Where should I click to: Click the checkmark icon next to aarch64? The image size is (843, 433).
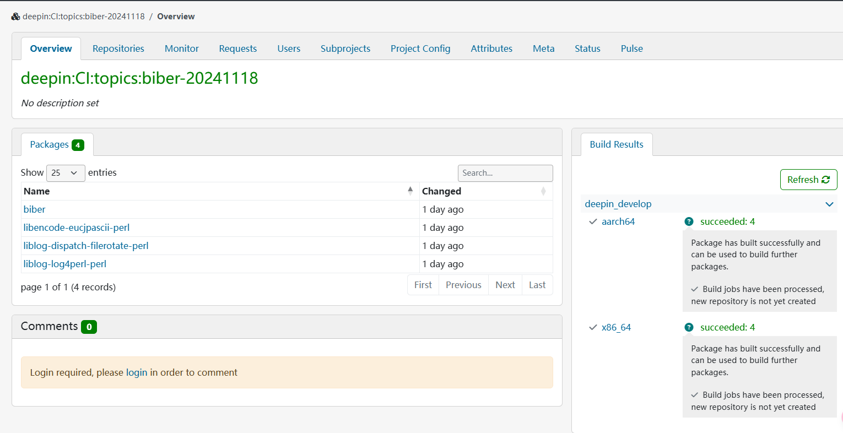[593, 221]
